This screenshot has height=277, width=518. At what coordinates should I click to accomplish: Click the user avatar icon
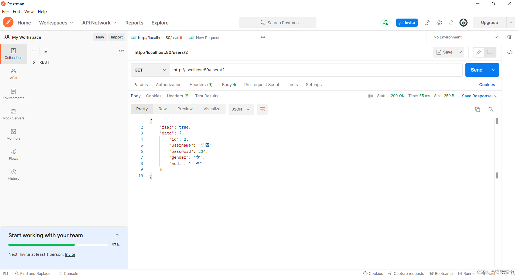tap(464, 23)
